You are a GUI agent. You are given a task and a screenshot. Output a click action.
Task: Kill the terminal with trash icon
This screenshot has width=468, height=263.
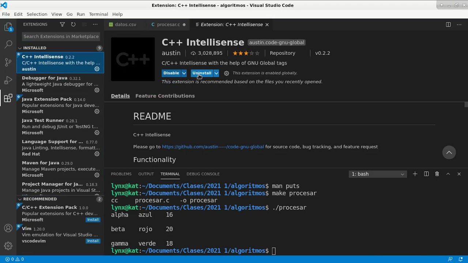[437, 174]
